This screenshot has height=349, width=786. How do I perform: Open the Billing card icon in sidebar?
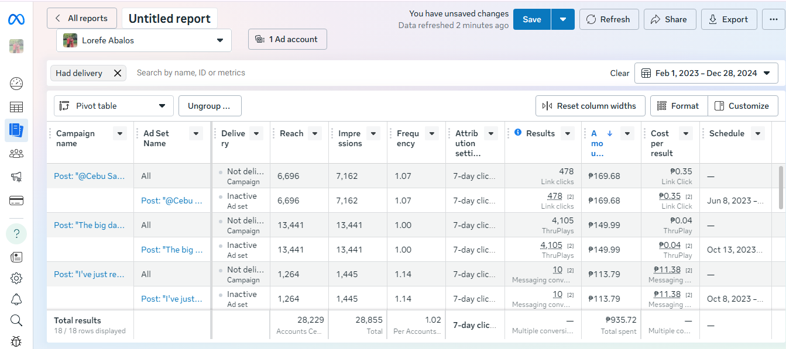16,201
